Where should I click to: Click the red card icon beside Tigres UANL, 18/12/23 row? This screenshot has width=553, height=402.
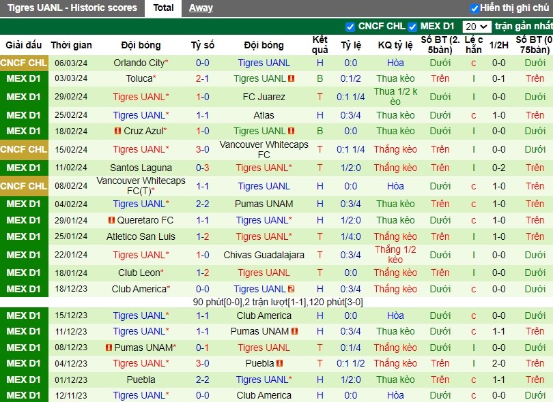292,289
